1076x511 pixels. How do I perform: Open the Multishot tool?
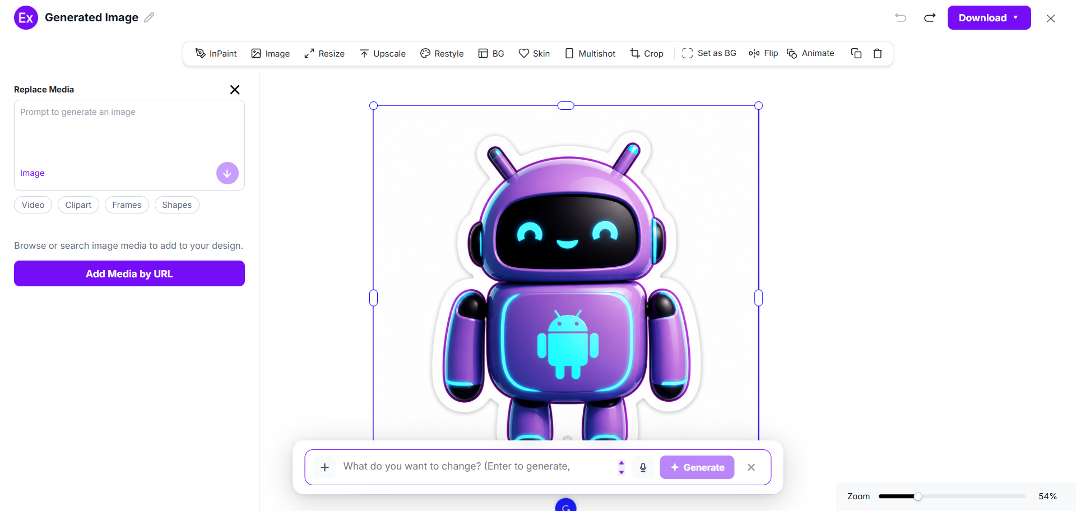[x=590, y=54]
